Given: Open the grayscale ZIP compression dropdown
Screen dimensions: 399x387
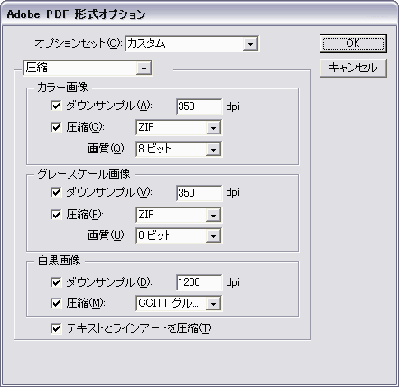Looking at the screenshot, I should point(179,215).
